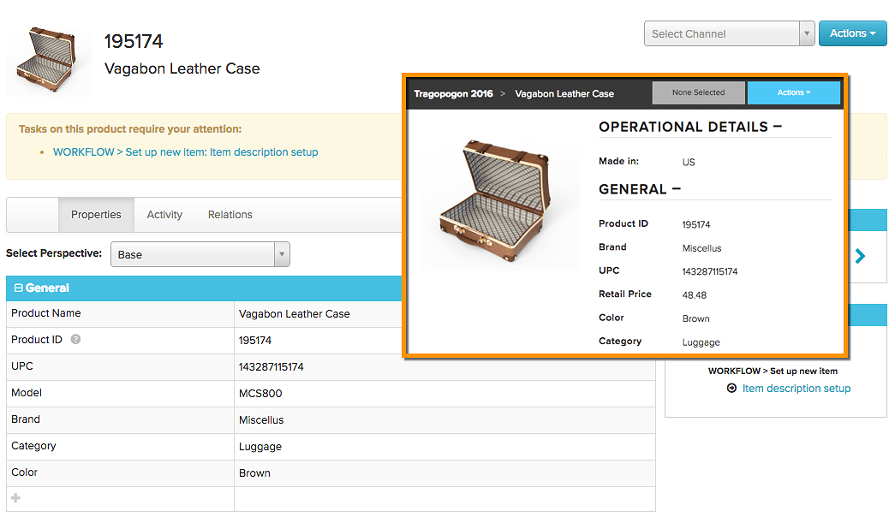Screen dimensions: 895x517
Task: Click the Product Name label cell
Action: coord(120,314)
